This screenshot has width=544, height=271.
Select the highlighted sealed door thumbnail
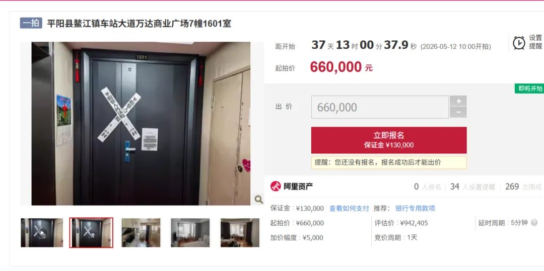click(x=91, y=233)
